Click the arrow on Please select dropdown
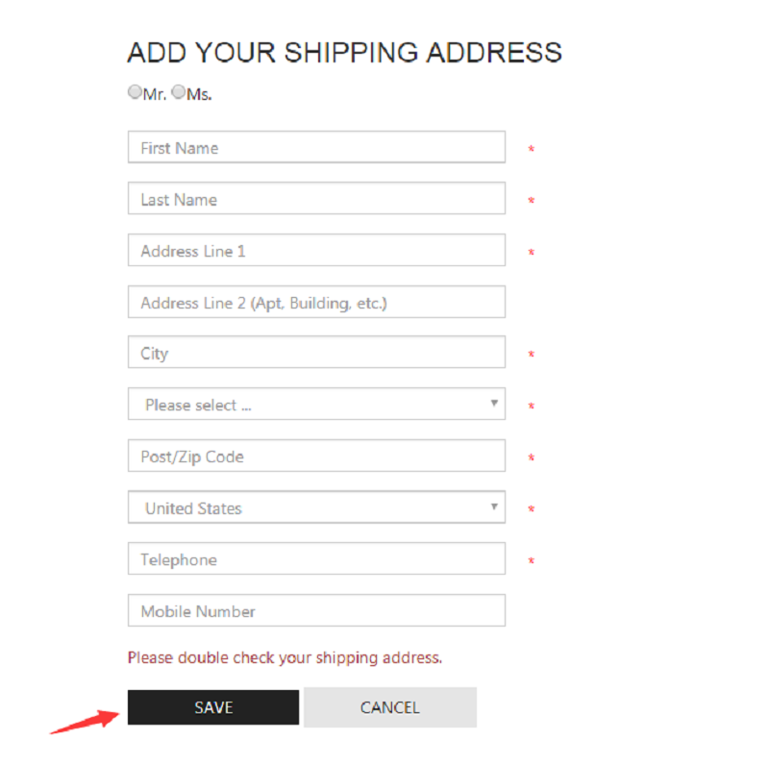Viewport: 769px width, 765px height. [x=494, y=403]
